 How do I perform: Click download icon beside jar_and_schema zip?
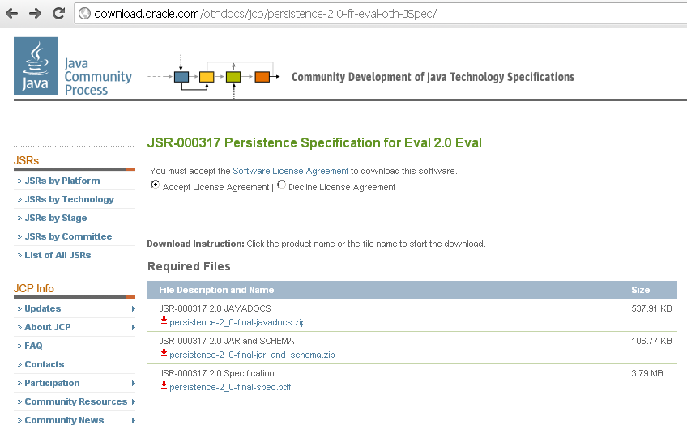(x=164, y=354)
